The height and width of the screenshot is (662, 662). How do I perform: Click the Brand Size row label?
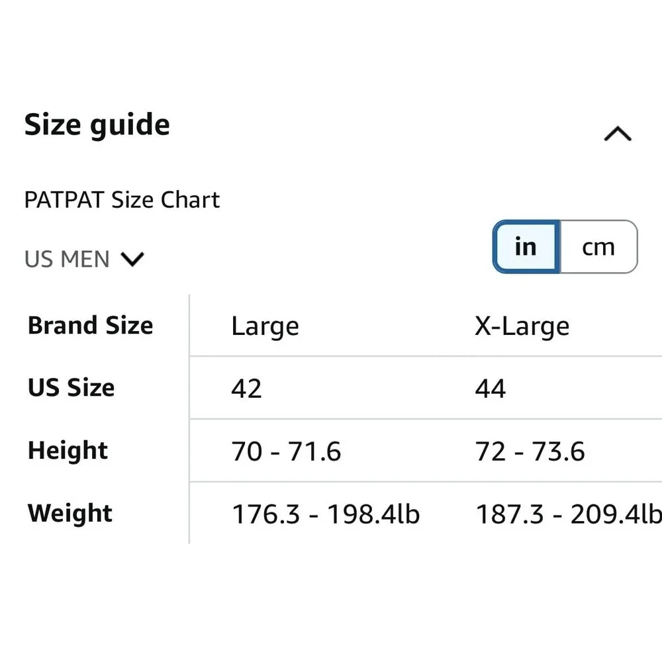click(x=90, y=326)
